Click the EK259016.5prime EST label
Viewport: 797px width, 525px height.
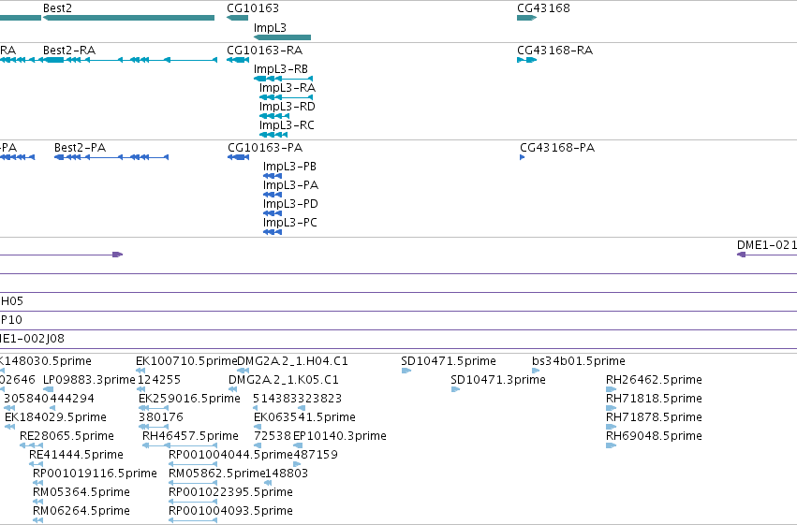(x=189, y=399)
